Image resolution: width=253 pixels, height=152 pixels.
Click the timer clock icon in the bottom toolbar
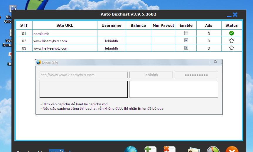coord(213,149)
